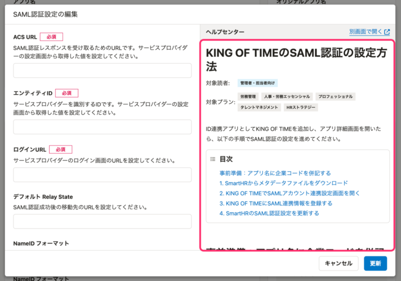Image resolution: width=401 pixels, height=281 pixels.
Task: Click the 対象読者: label
Action: click(218, 83)
